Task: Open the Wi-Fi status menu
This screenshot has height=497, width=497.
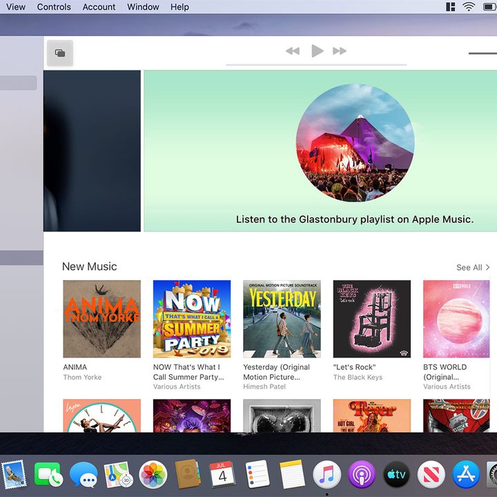Action: [469, 7]
